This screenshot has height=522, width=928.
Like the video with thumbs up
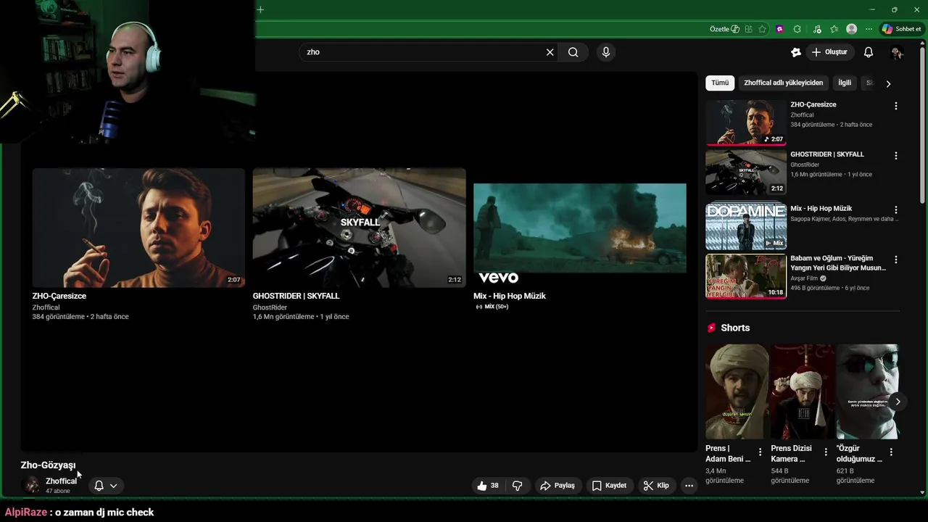(x=489, y=486)
